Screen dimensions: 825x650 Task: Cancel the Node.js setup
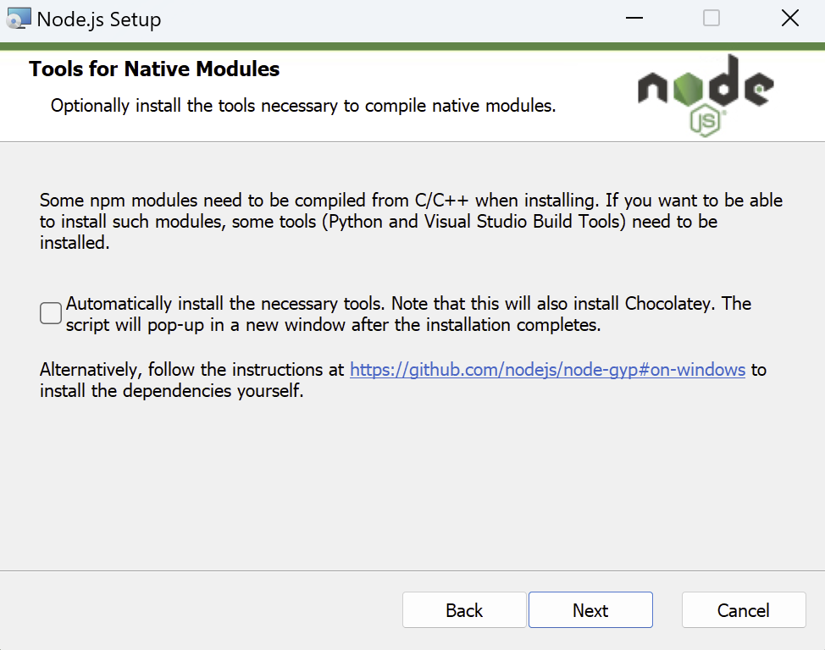click(x=744, y=610)
